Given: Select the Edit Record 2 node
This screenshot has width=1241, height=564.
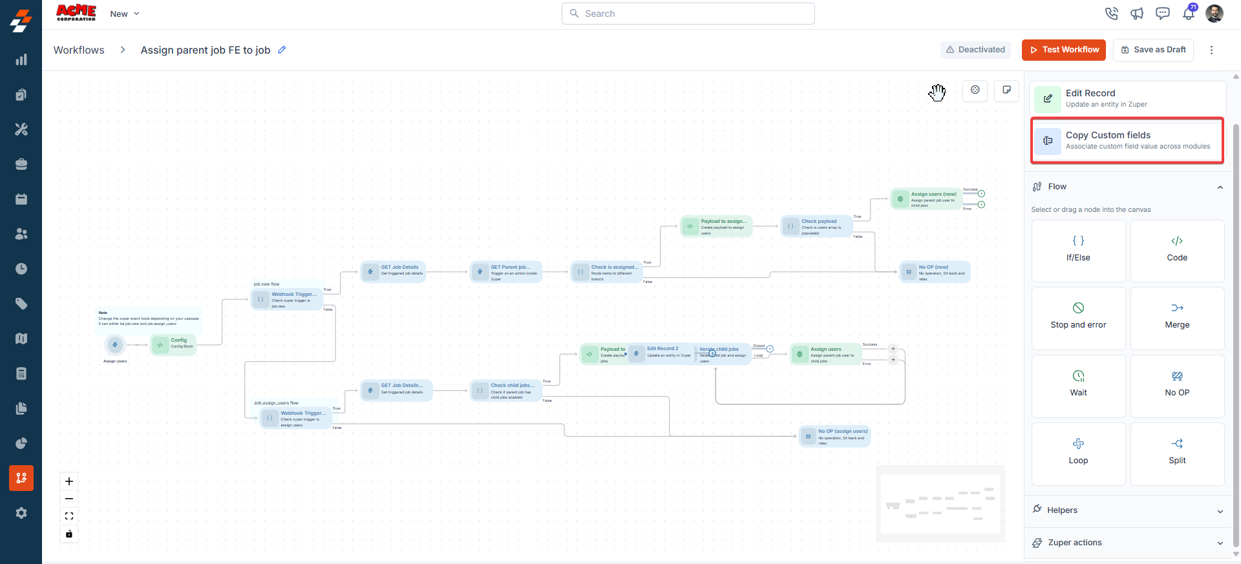Looking at the screenshot, I should pyautogui.click(x=663, y=353).
